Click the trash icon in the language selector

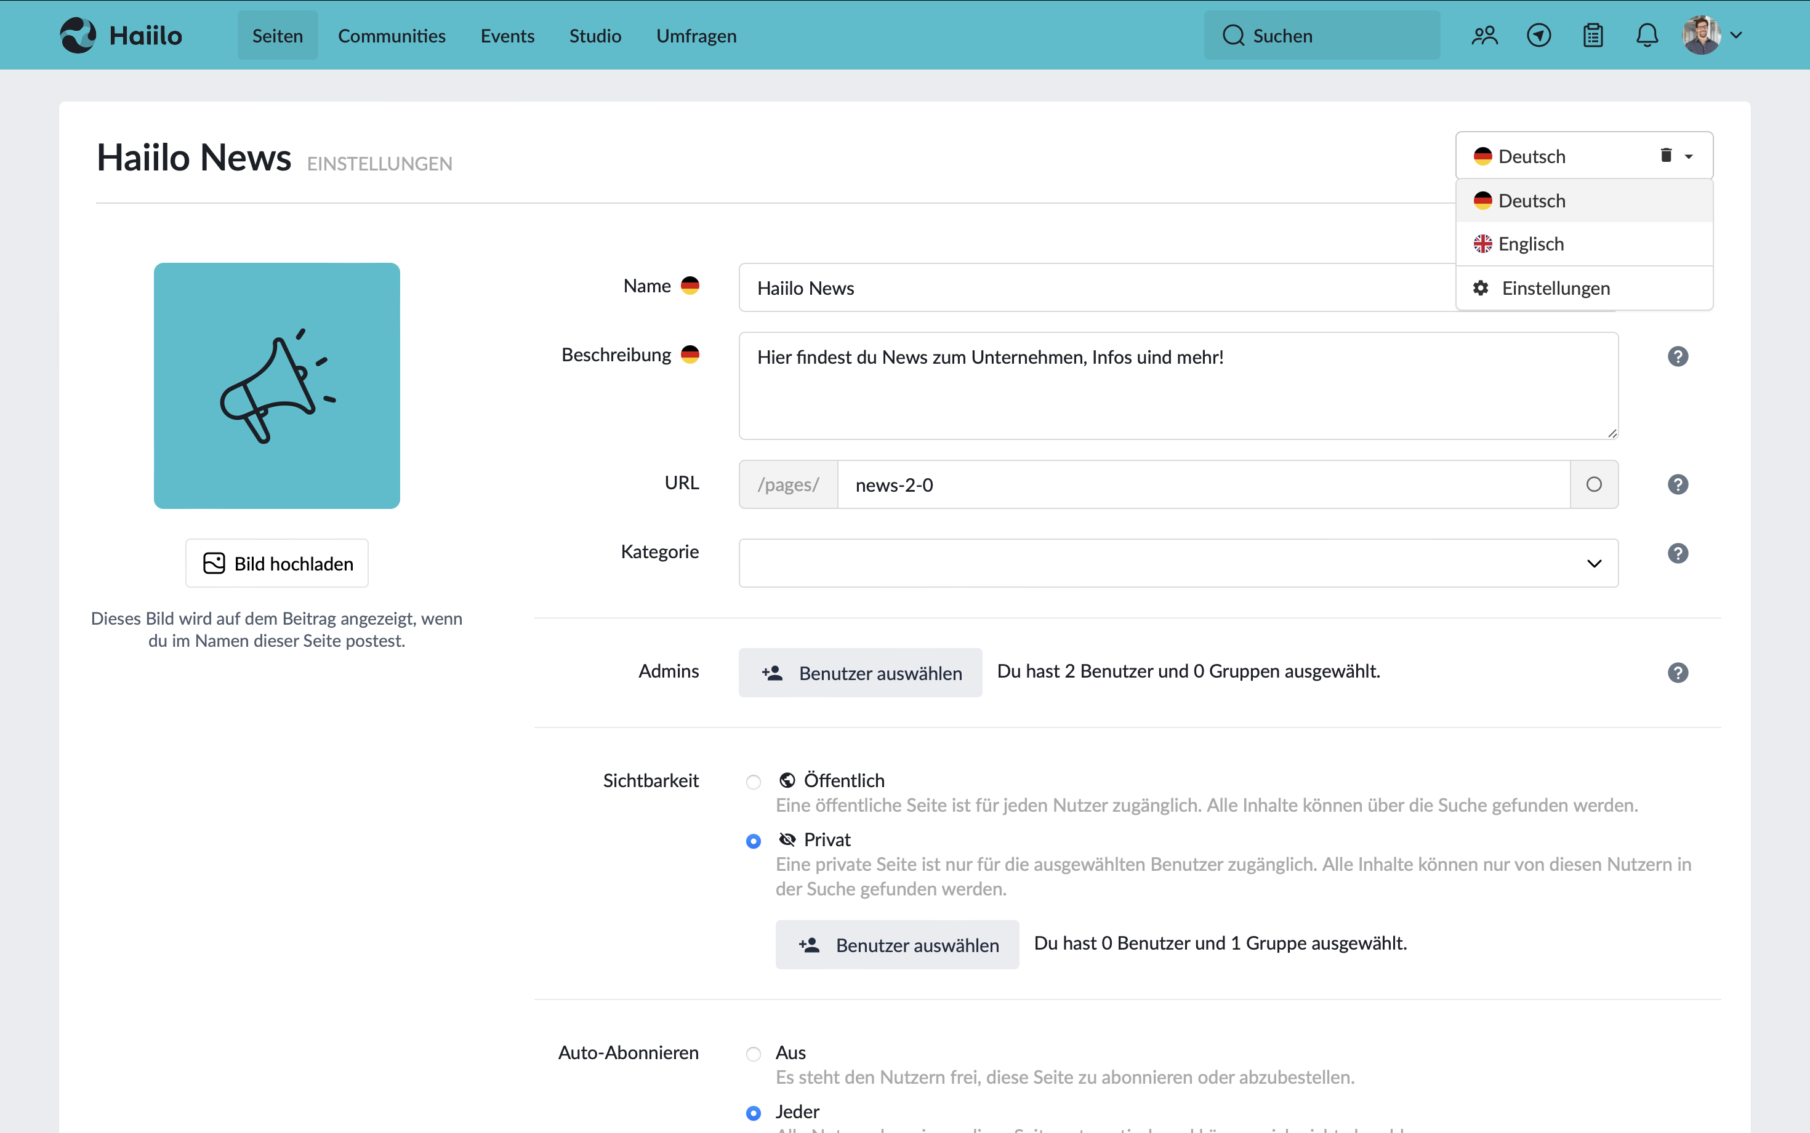tap(1665, 155)
